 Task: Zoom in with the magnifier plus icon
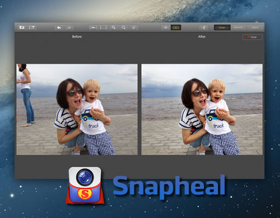coord(113,27)
